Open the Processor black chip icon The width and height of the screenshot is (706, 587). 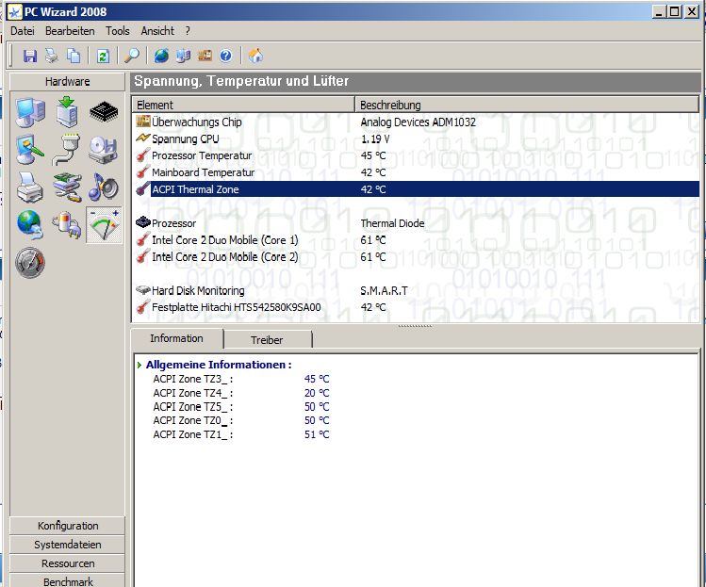coord(104,112)
